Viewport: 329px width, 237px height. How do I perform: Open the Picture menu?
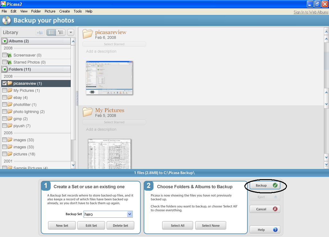50,11
